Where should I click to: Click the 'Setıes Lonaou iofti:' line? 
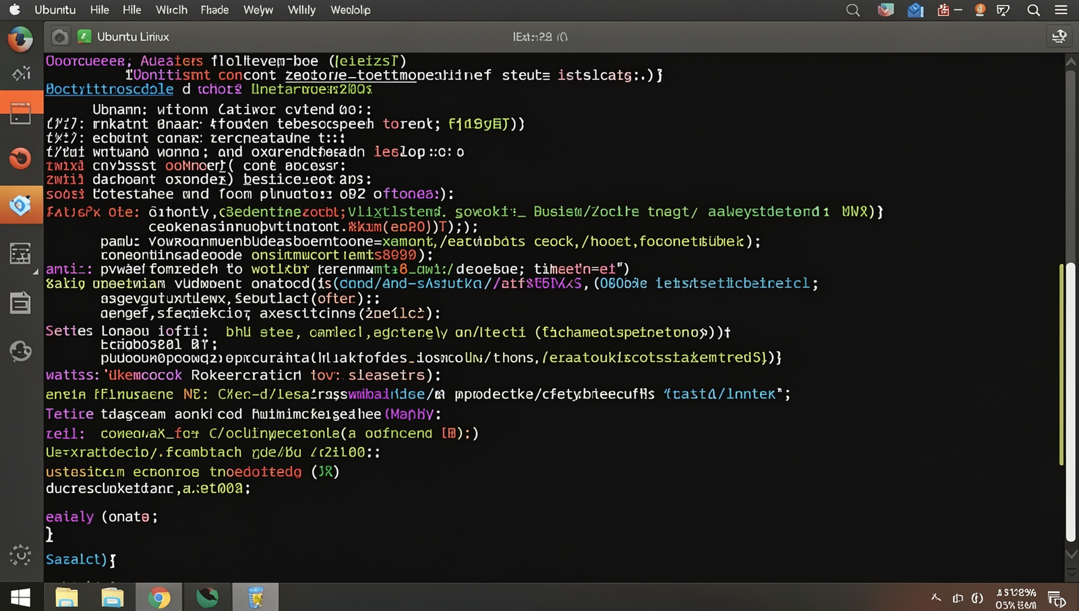click(388, 332)
